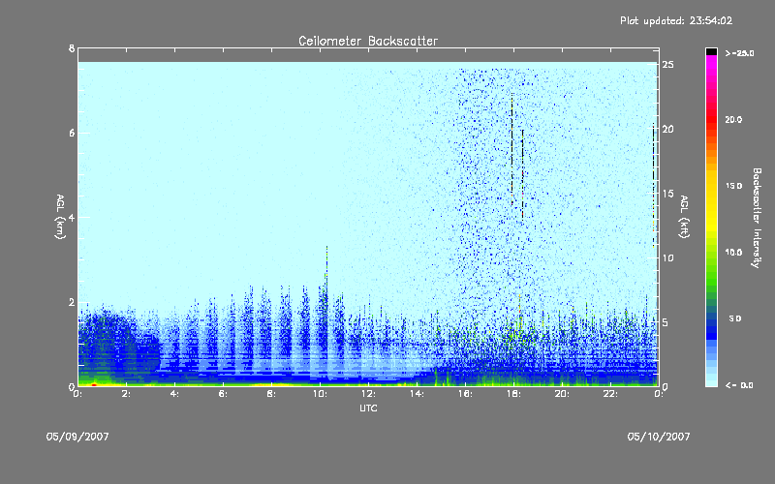This screenshot has height=484, width=775.
Task: Select the "Backscatter Intensity" colorbar label
Action: [757, 218]
